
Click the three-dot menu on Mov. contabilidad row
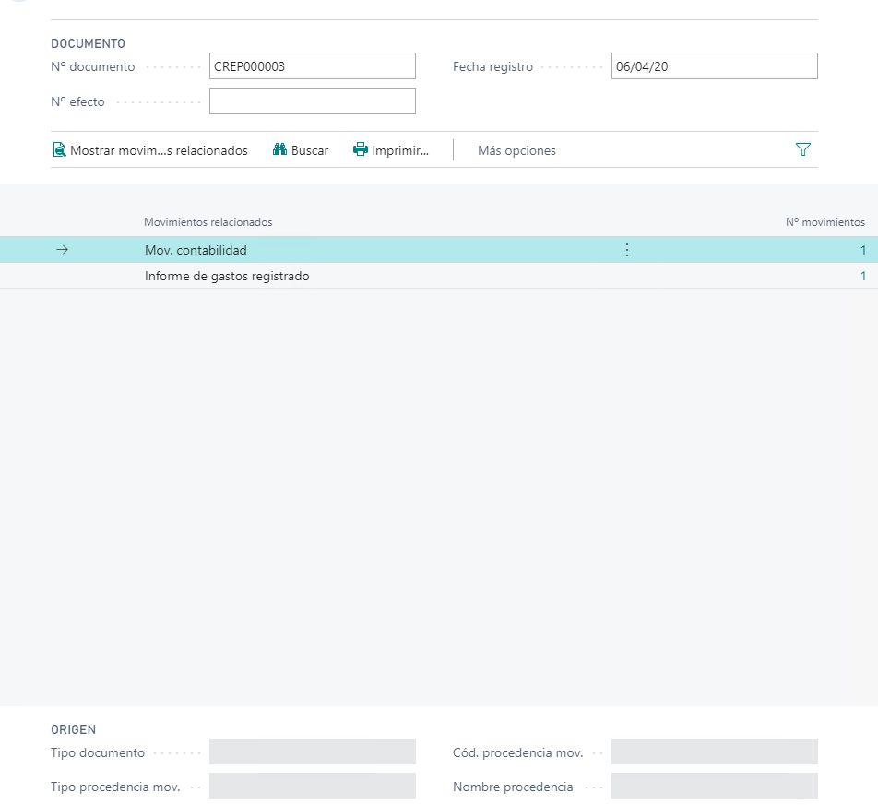[x=627, y=249]
